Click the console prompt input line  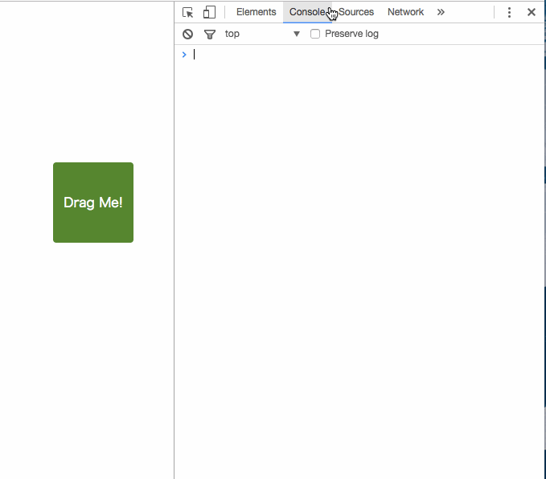[367, 55]
